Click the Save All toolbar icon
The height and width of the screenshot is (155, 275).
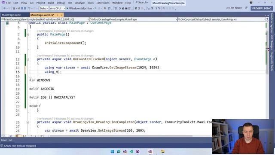(25, 8)
